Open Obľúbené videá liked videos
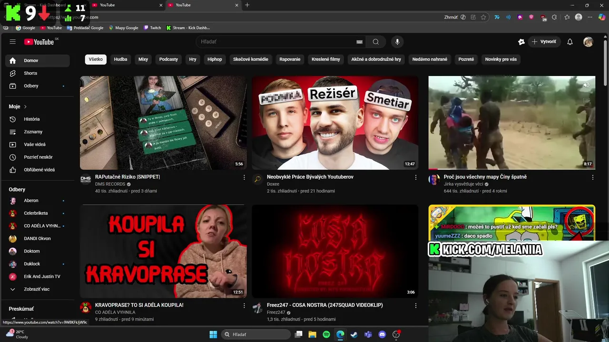609x342 pixels. 37,170
